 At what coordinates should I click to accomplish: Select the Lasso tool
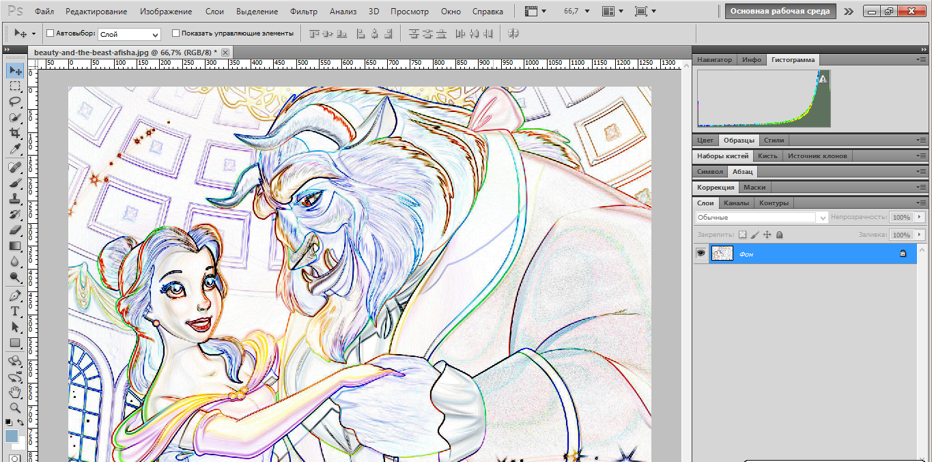(x=15, y=102)
